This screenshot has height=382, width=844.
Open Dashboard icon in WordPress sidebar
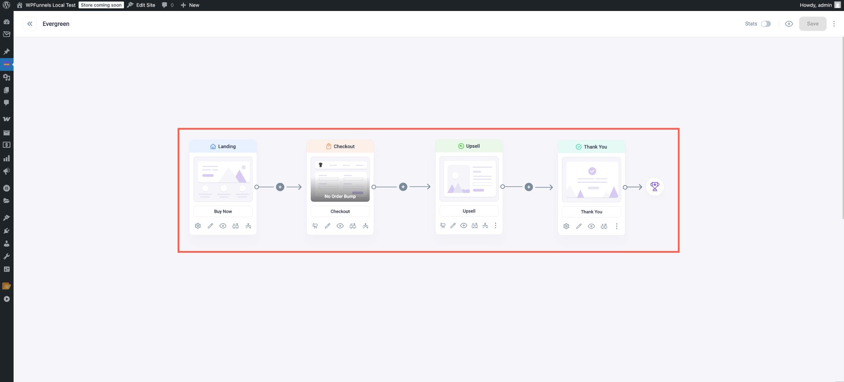(7, 22)
